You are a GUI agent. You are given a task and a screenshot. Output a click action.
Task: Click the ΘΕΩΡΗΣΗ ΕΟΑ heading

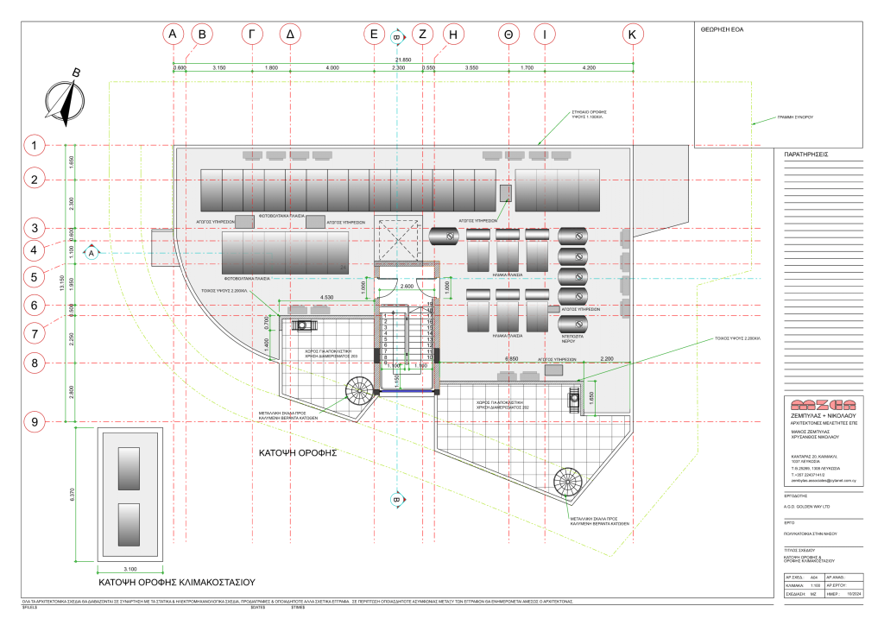coord(723,29)
